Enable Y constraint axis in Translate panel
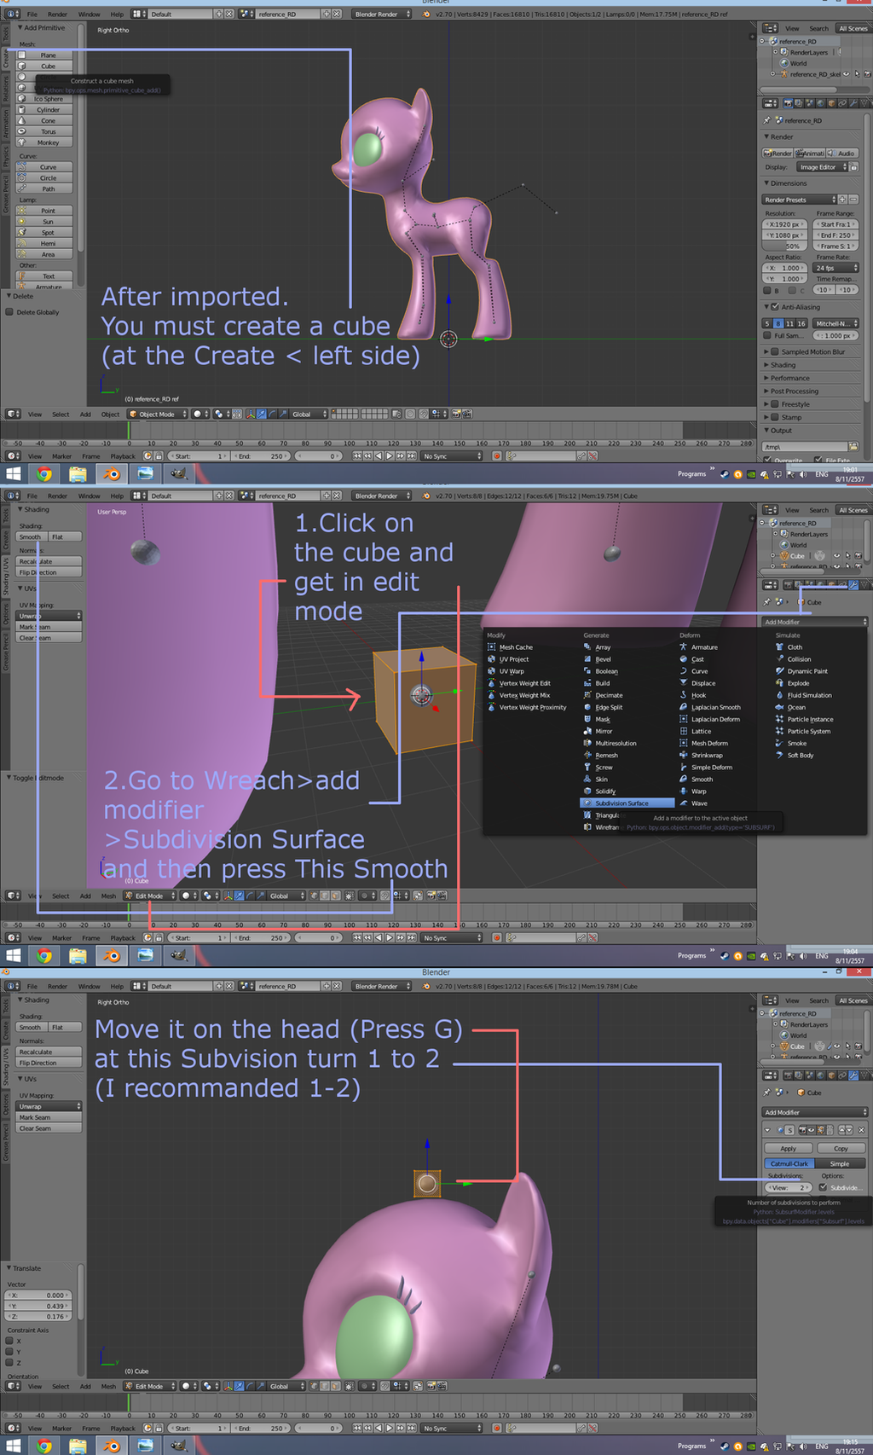The height and width of the screenshot is (1455, 873). click(x=9, y=1352)
